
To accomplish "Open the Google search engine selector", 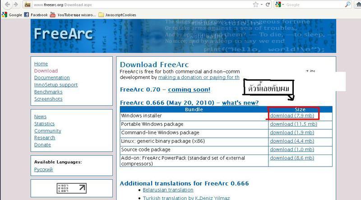I will click(279, 5).
